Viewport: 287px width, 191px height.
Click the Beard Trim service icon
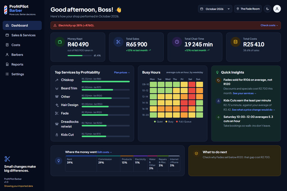[x=57, y=88]
